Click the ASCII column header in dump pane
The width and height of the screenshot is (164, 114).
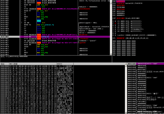tap(65, 64)
